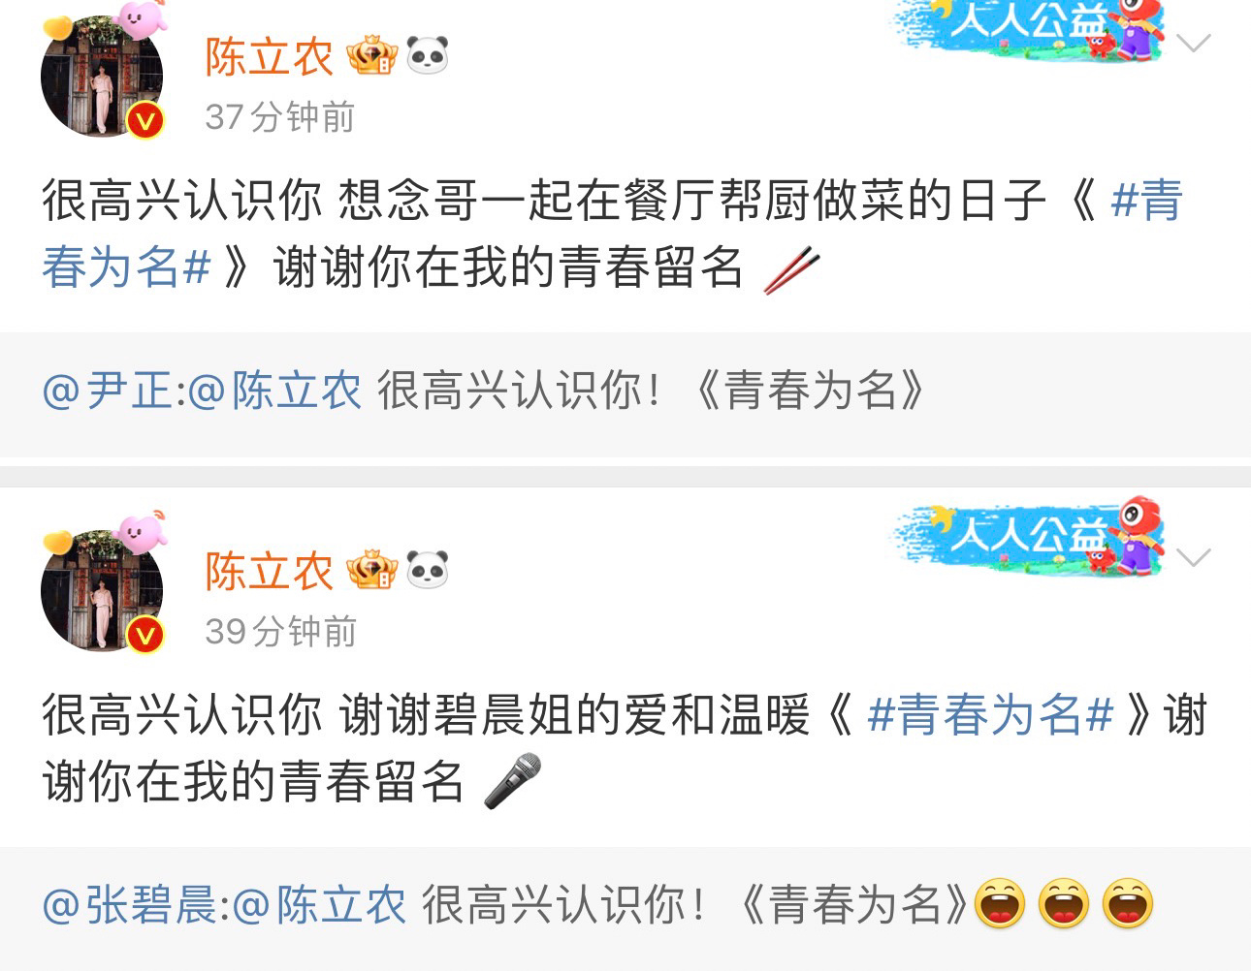This screenshot has height=971, width=1251.
Task: Tap the panda badge icon in first post
Action: pyautogui.click(x=427, y=56)
